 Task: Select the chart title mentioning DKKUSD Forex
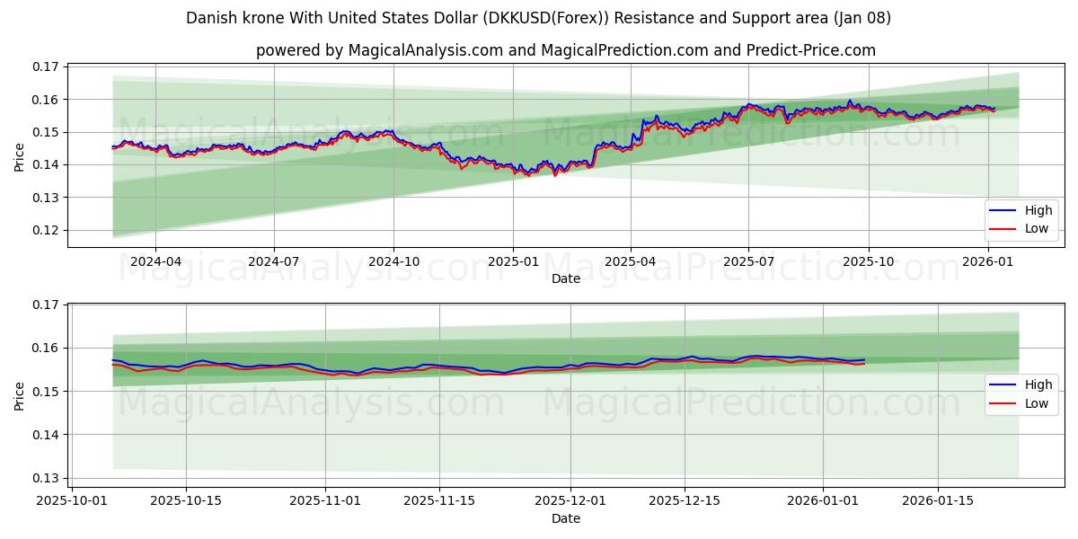[539, 14]
